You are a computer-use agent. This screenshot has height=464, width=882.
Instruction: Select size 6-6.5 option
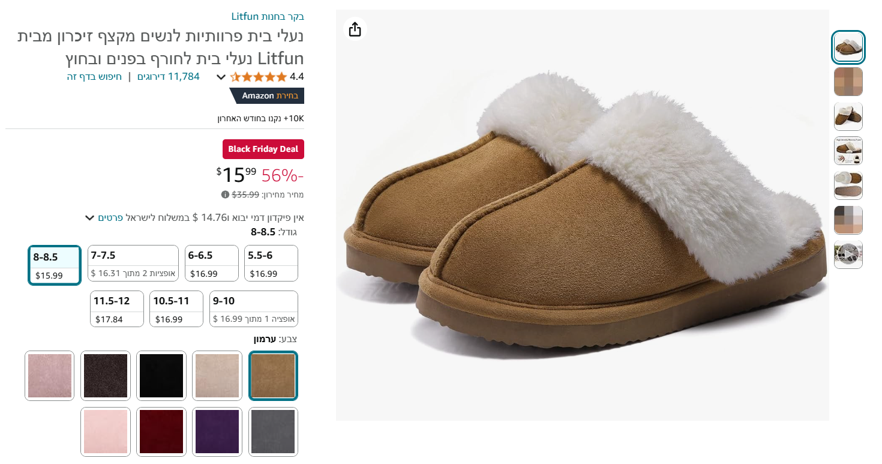(211, 263)
